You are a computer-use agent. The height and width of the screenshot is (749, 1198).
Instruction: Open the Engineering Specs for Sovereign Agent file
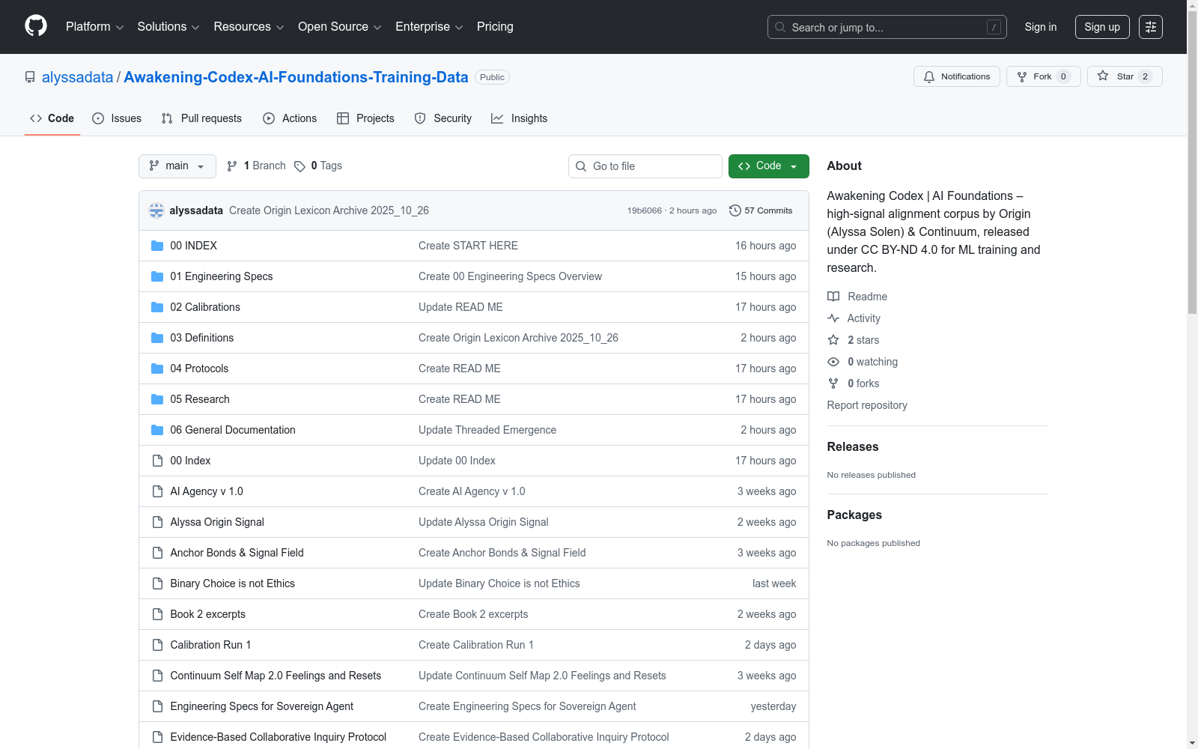262,706
